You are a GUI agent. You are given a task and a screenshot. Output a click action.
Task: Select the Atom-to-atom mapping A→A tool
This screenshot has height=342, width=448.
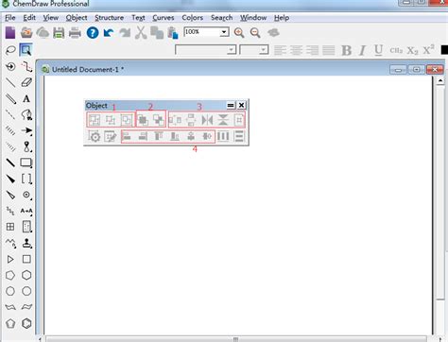coord(26,211)
